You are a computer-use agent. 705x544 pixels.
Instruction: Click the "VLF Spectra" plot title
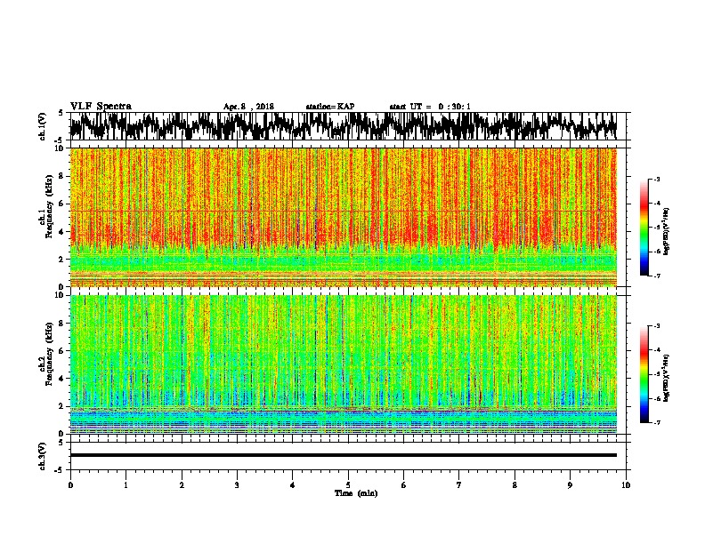(x=101, y=107)
